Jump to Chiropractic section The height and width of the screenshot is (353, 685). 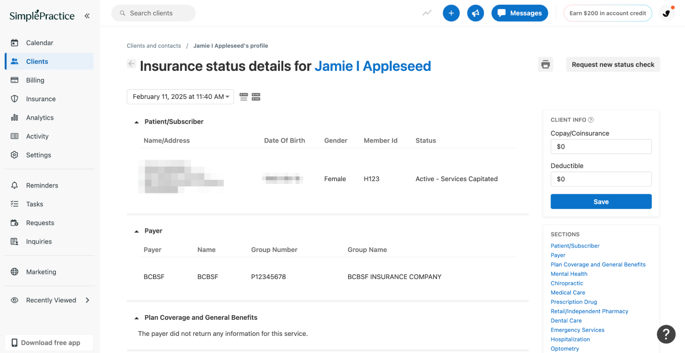click(567, 283)
